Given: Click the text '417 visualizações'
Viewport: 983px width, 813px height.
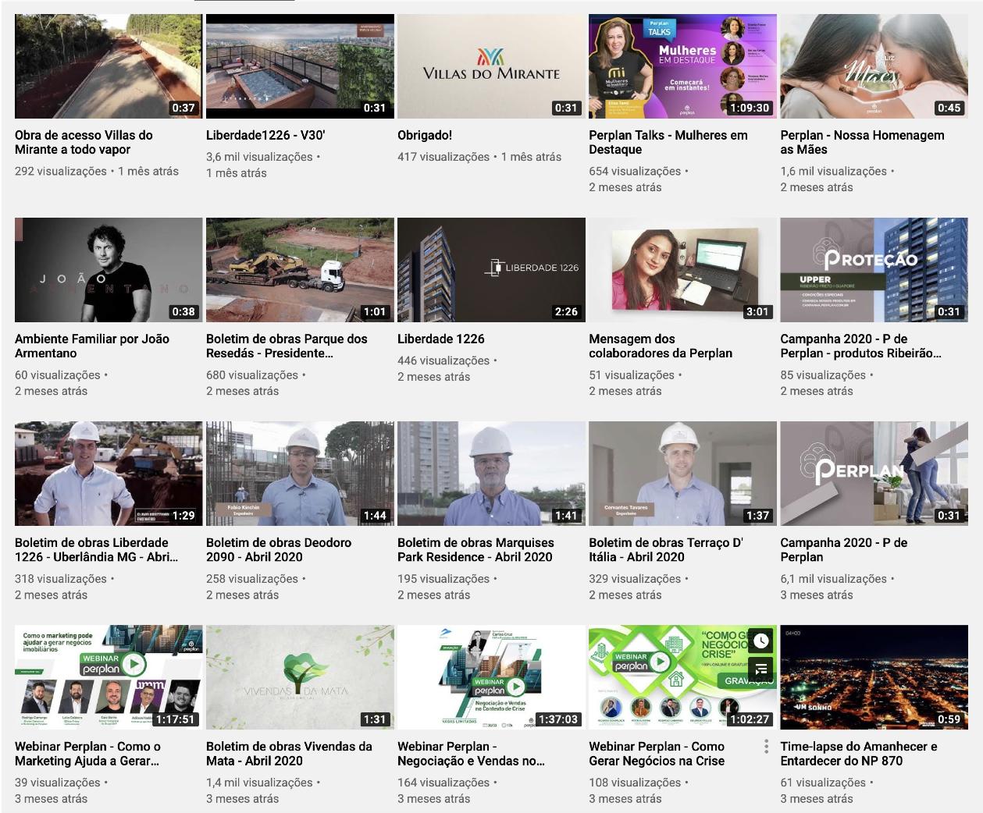Looking at the screenshot, I should [443, 157].
